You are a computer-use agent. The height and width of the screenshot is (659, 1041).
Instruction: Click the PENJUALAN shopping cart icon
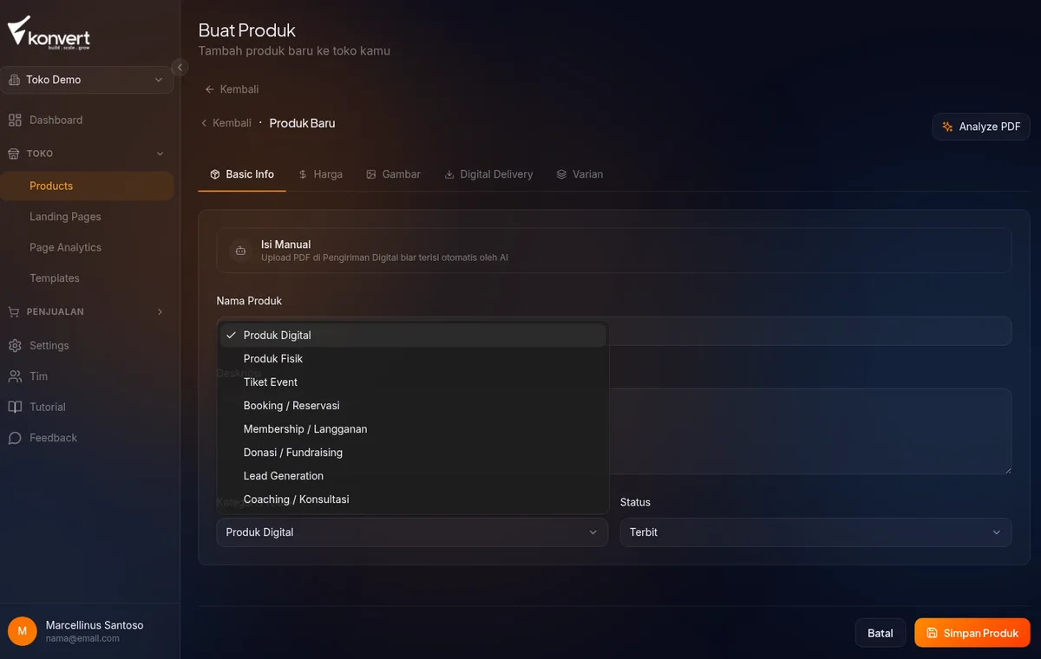point(13,311)
